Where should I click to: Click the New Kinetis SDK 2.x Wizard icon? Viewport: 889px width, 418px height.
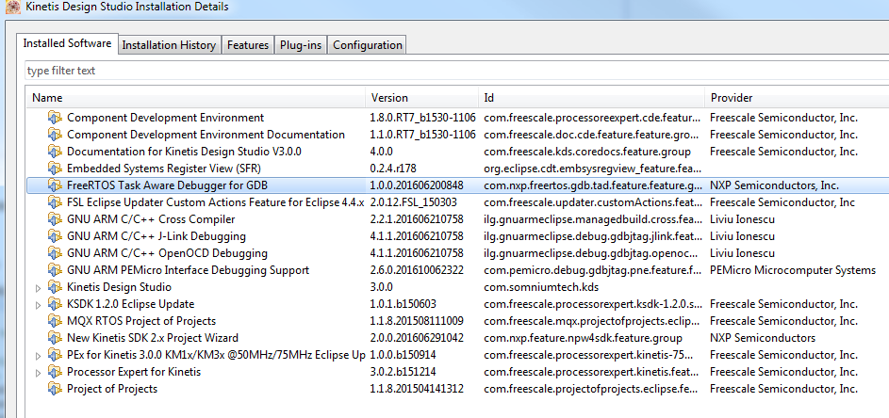point(55,338)
